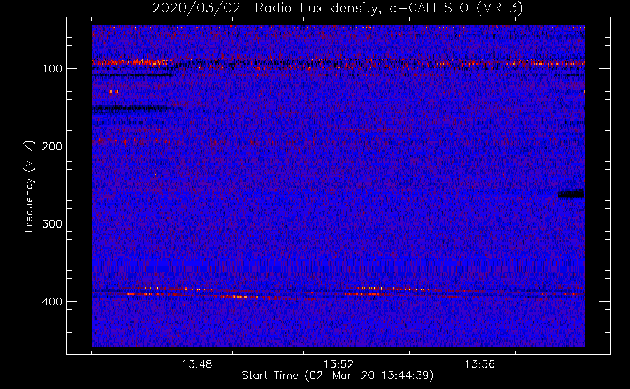Click the 100 frequency tick label

(x=52, y=69)
